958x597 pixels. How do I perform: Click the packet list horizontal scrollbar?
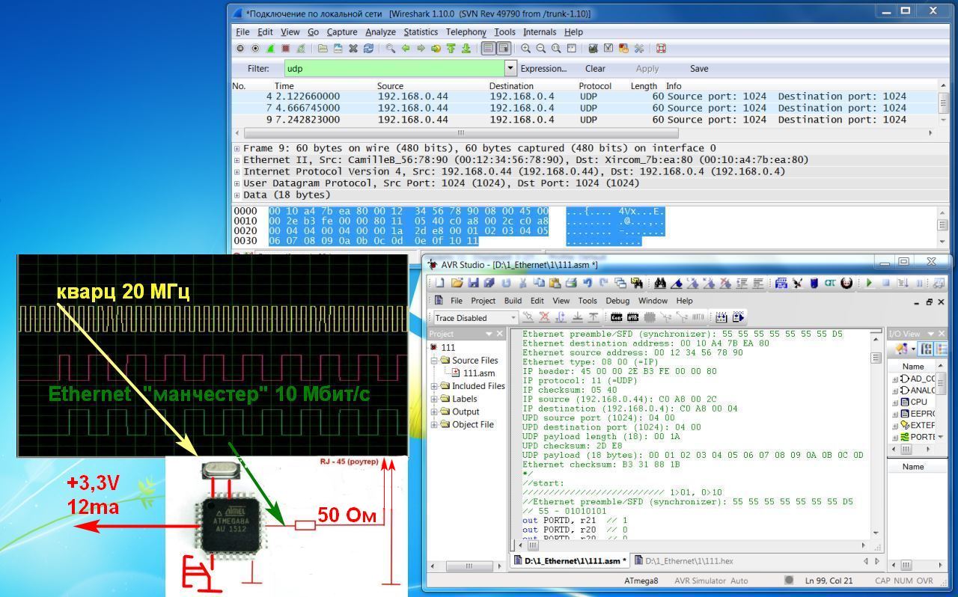(460, 133)
